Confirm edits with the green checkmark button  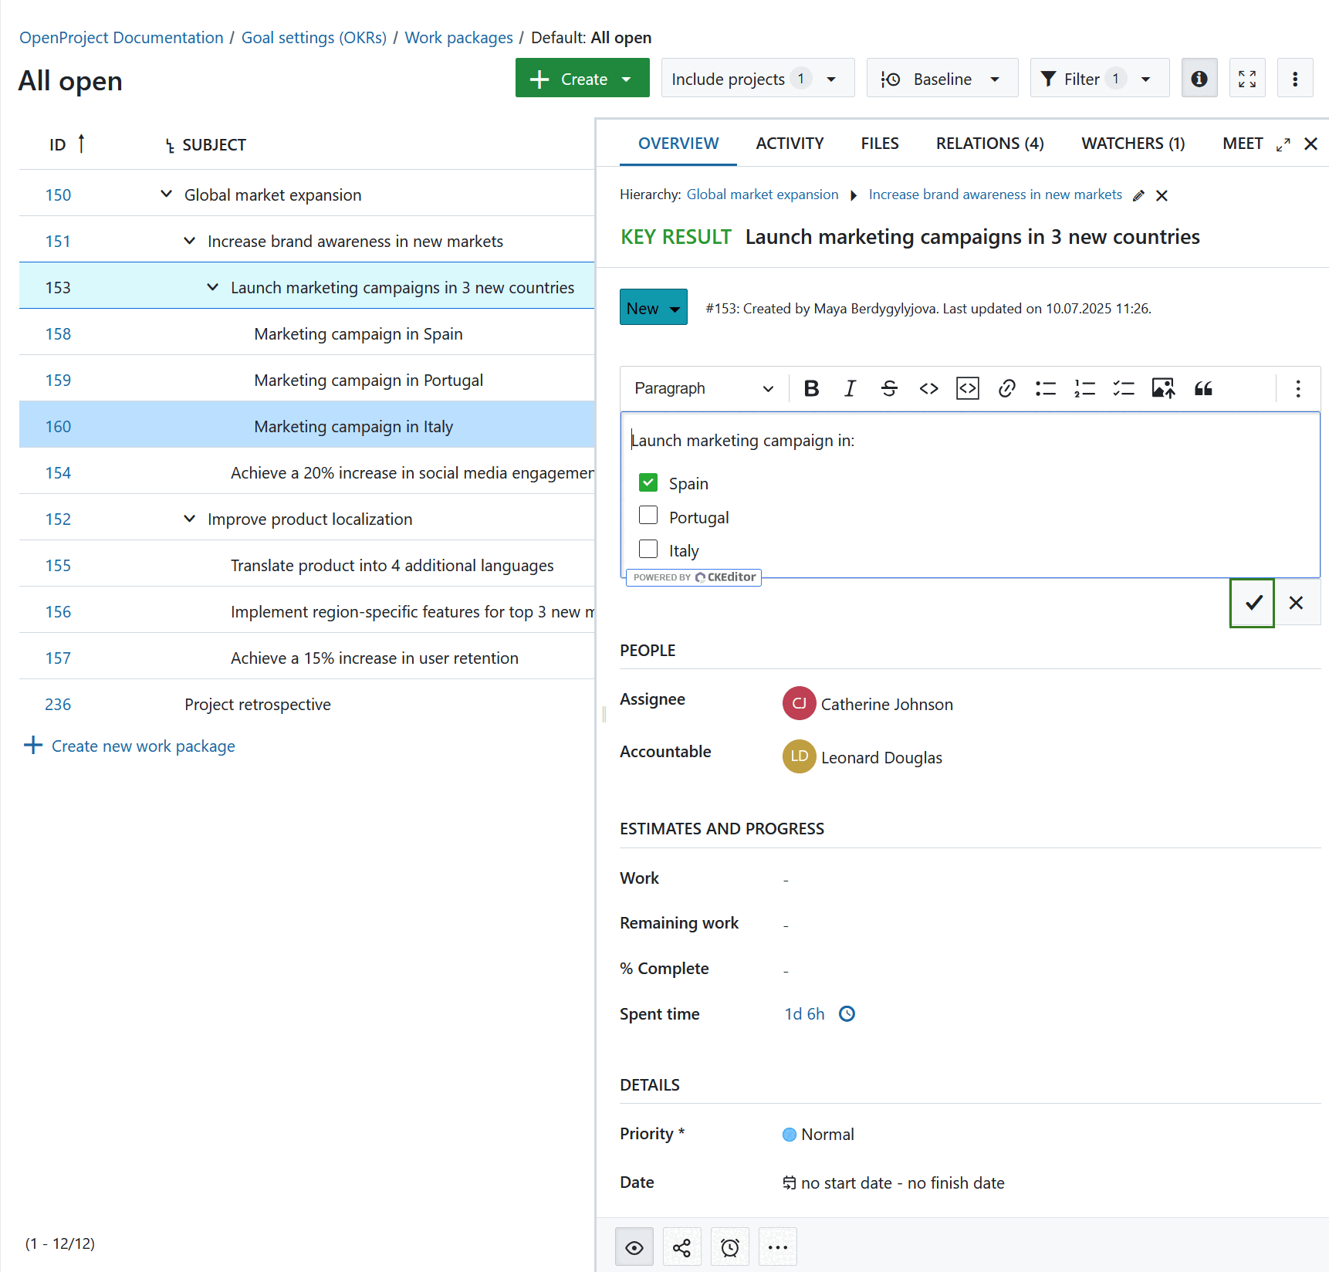point(1251,603)
